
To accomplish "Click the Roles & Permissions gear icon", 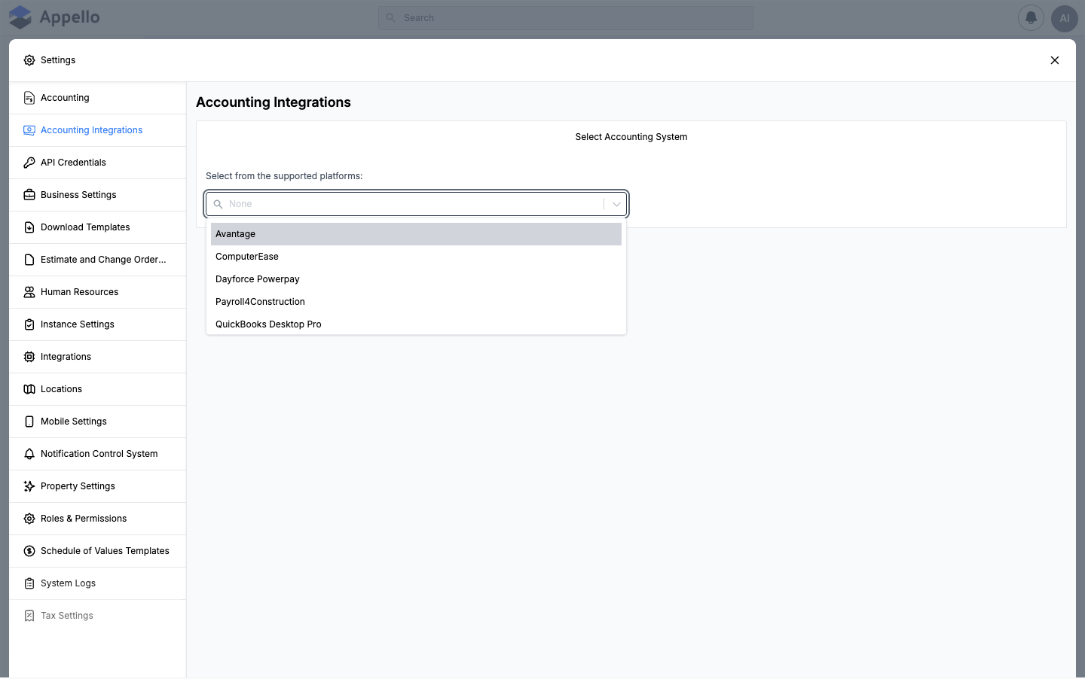I will [x=29, y=519].
